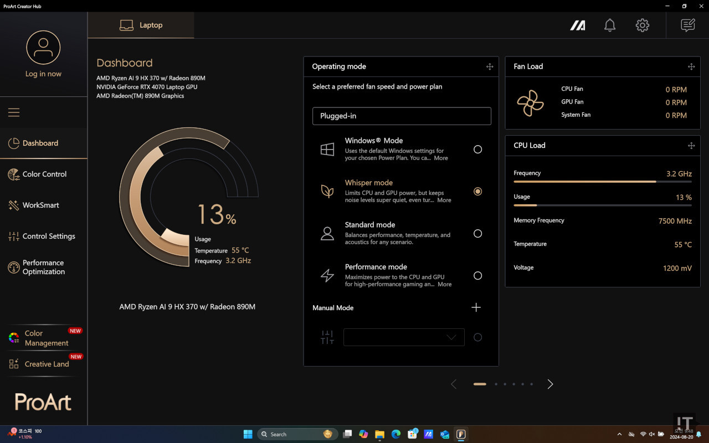Click the CPU Usage progress bar

pyautogui.click(x=603, y=205)
